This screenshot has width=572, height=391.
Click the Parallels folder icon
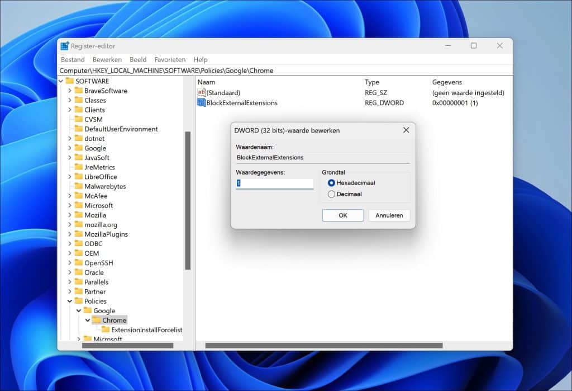[78, 282]
